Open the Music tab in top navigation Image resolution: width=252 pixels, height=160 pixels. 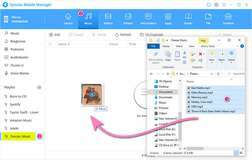pos(88,19)
